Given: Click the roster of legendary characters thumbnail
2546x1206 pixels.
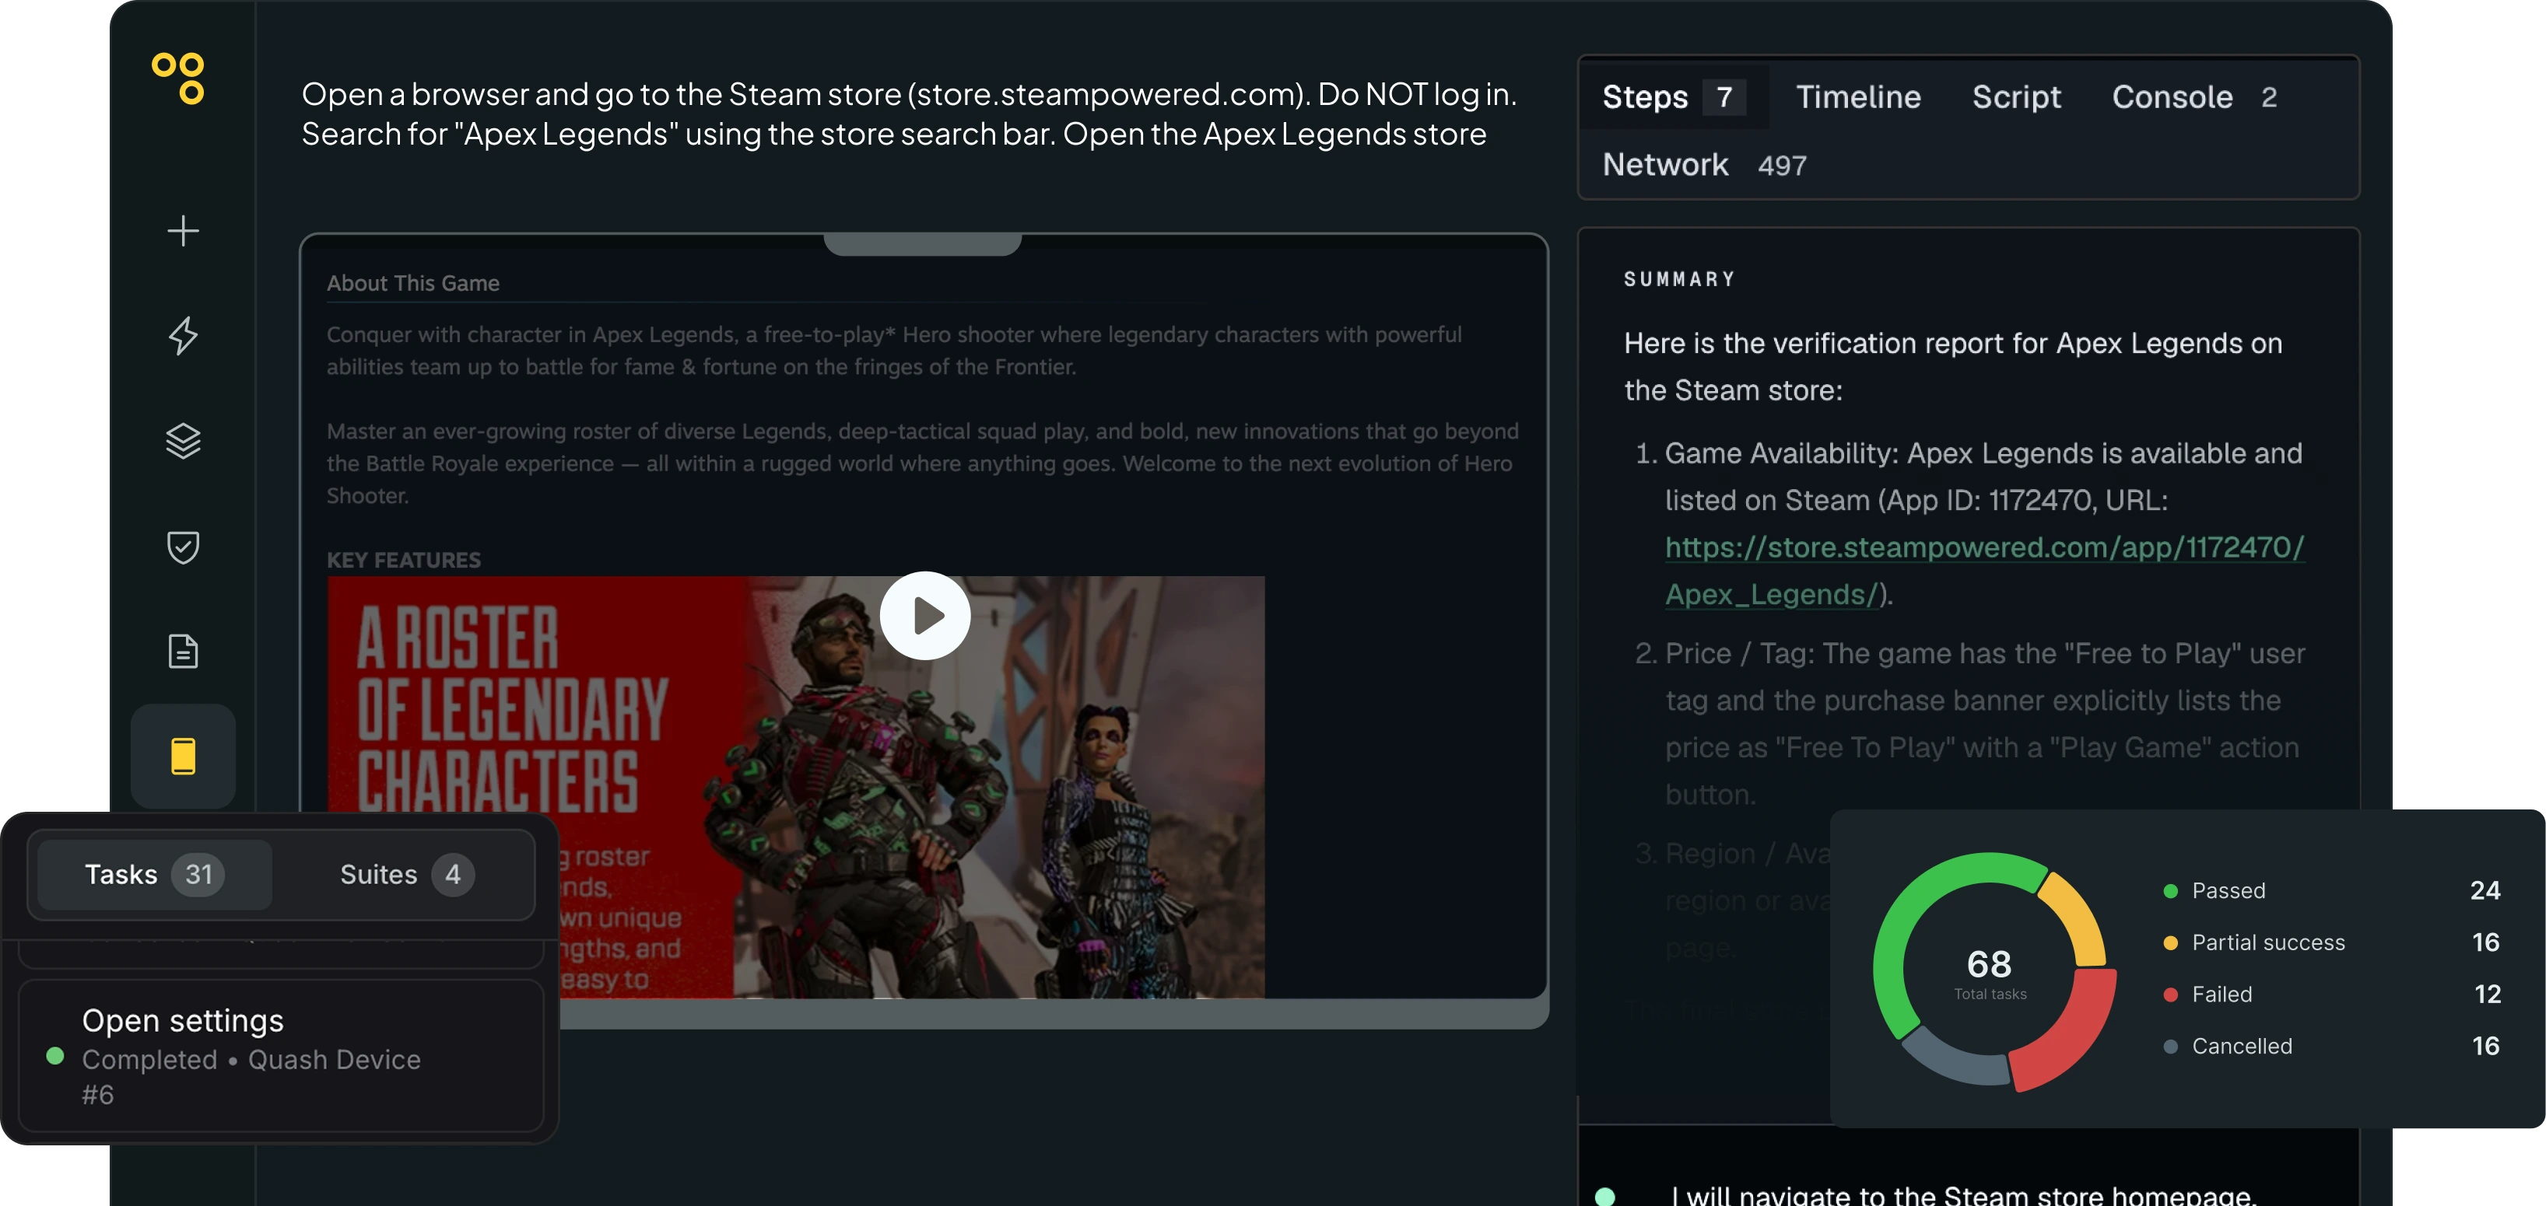Looking at the screenshot, I should pyautogui.click(x=795, y=786).
